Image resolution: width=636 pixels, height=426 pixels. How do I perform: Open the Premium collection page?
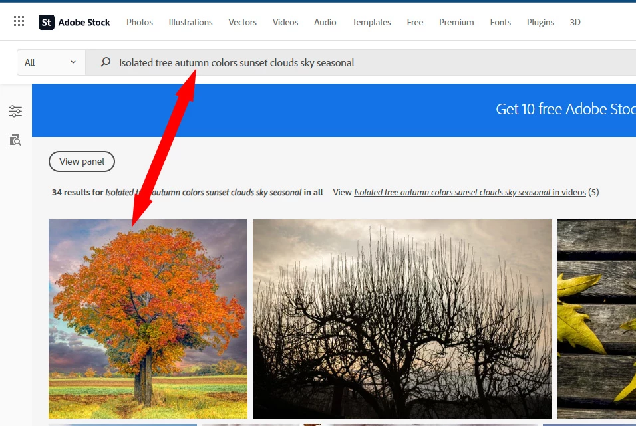click(x=456, y=23)
